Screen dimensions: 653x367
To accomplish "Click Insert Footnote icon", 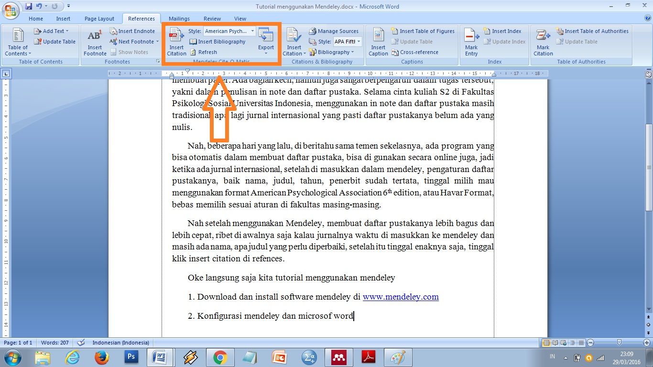I will click(x=95, y=42).
